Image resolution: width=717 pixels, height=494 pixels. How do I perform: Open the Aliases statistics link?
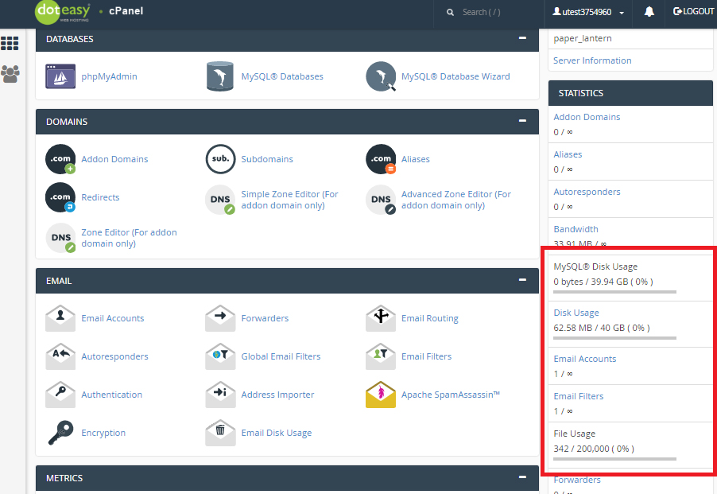point(568,154)
